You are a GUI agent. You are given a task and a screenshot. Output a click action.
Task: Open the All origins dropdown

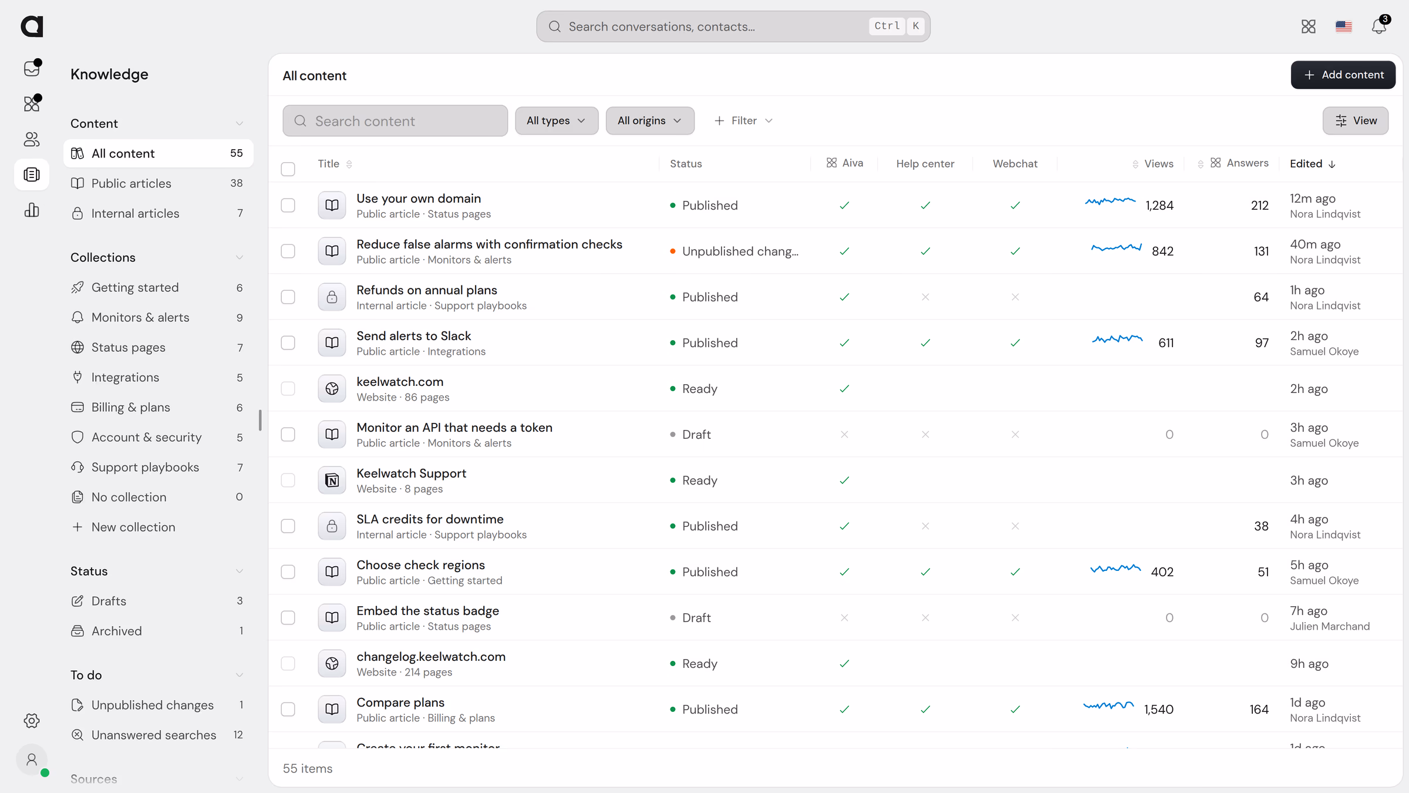(x=650, y=120)
